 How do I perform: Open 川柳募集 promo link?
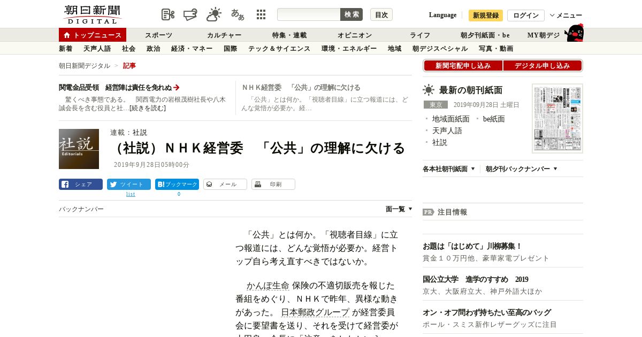(472, 246)
